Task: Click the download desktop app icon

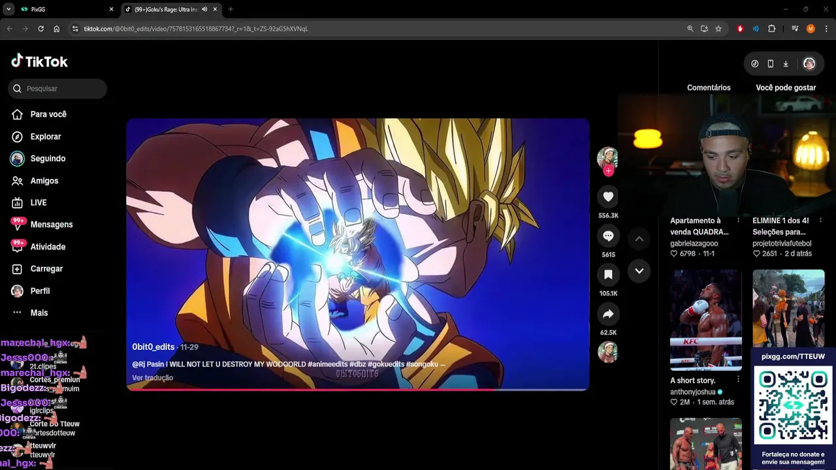Action: [x=786, y=64]
